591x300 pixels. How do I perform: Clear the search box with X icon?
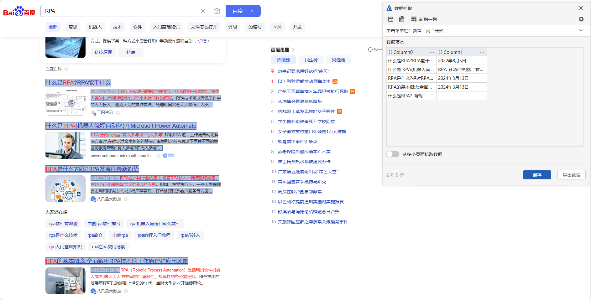[x=203, y=11]
